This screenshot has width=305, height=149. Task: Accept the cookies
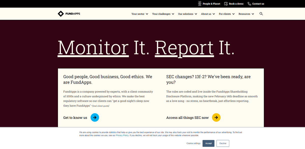(208, 143)
